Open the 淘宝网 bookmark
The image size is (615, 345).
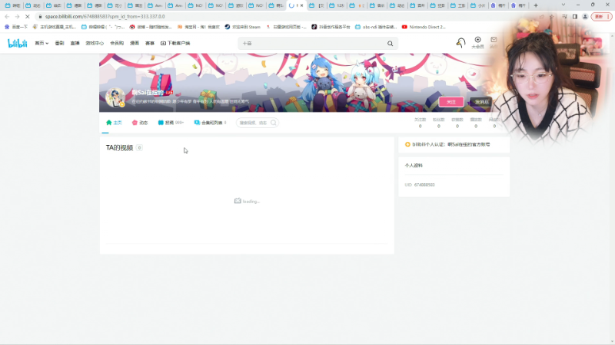click(199, 27)
